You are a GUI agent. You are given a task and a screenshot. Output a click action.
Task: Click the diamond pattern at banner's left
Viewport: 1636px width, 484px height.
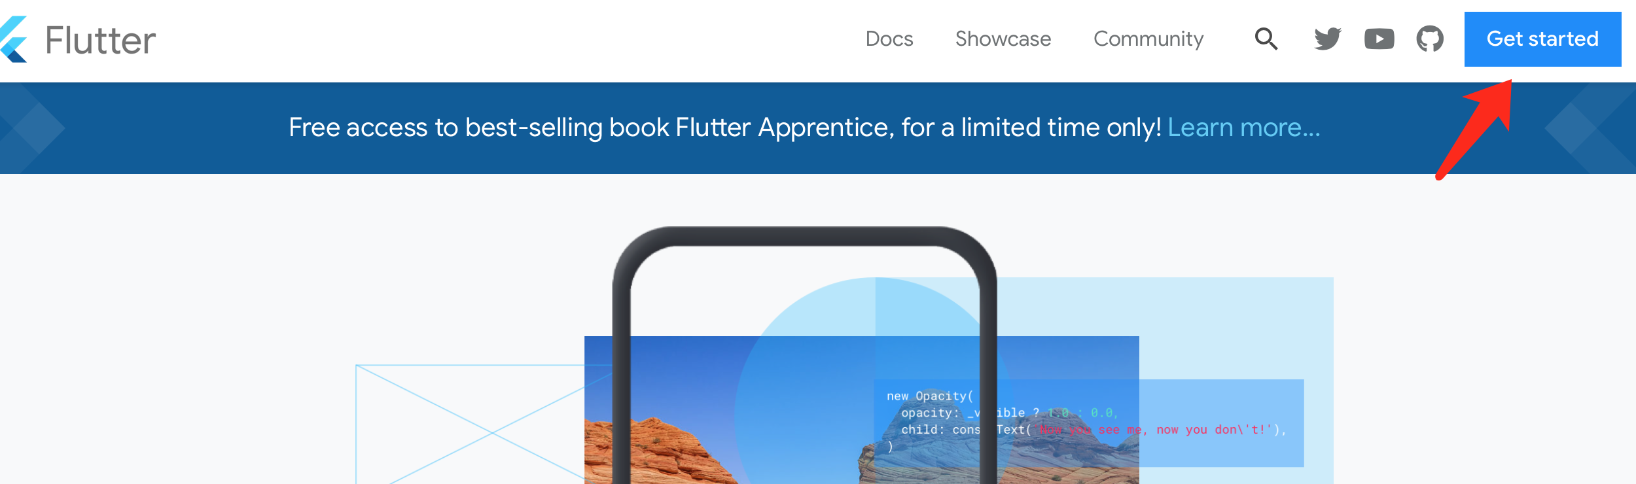[33, 128]
